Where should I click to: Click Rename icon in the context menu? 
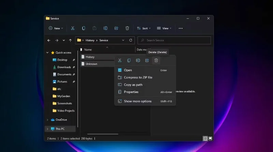click(x=138, y=60)
